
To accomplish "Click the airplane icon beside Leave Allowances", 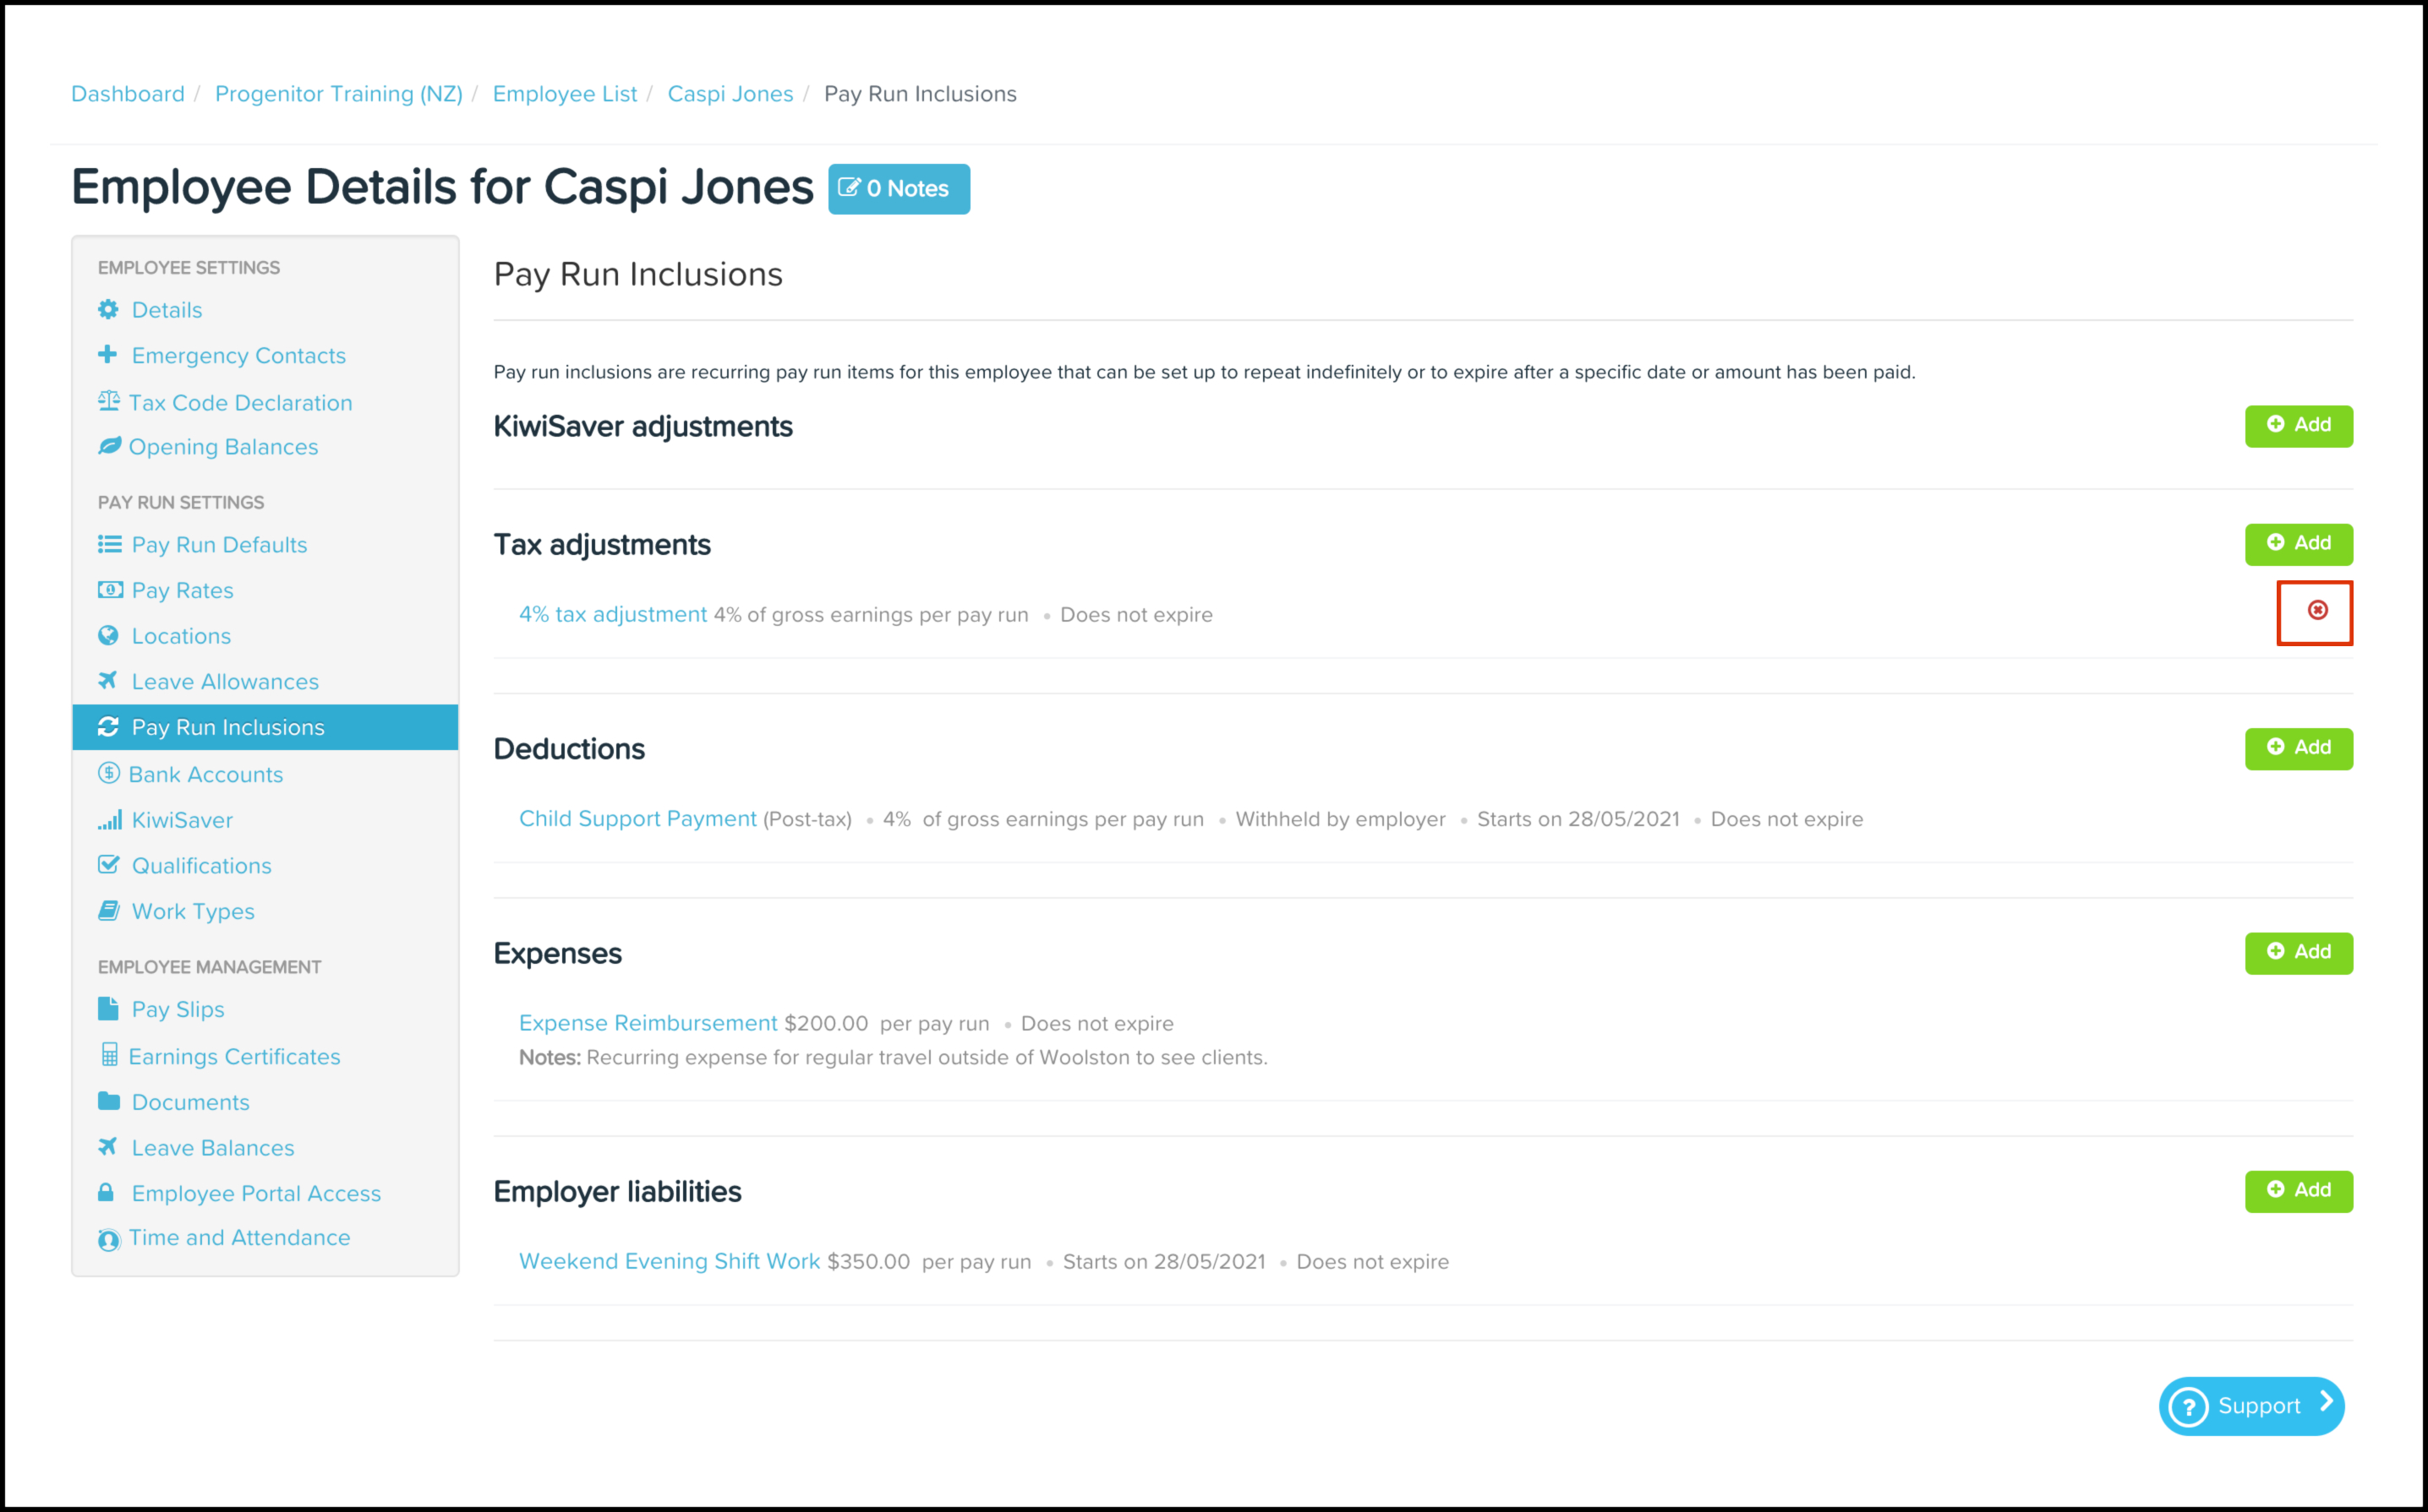I will click(x=108, y=681).
